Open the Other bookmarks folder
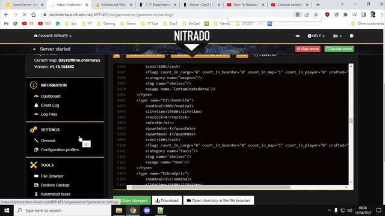The image size is (385, 216). pos(368,23)
